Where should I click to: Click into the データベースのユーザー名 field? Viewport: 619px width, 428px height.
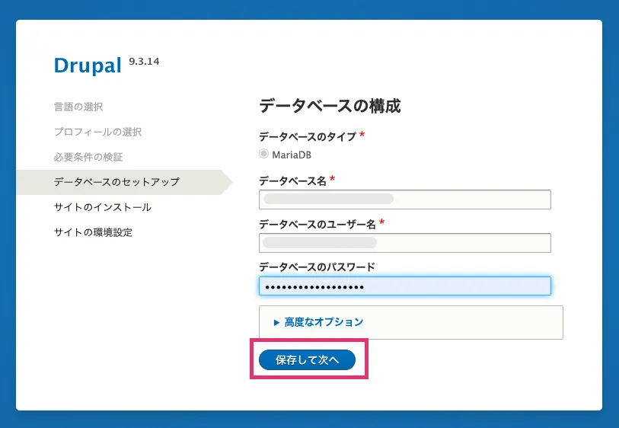[404, 243]
